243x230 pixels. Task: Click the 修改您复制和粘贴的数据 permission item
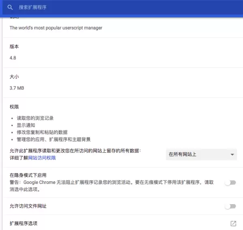(x=42, y=132)
